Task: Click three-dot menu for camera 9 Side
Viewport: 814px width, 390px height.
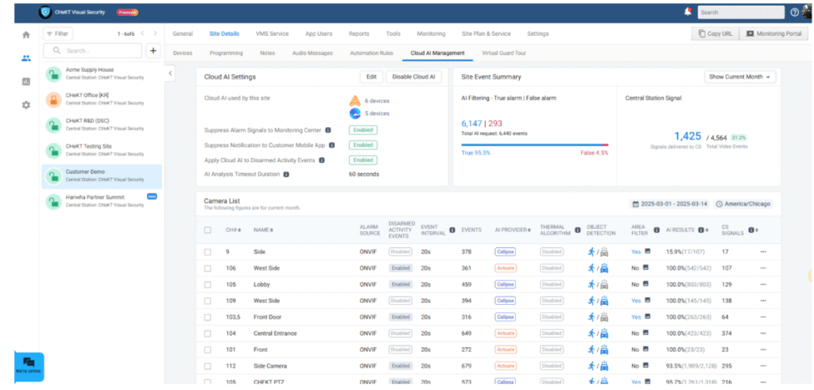Action: tap(764, 252)
